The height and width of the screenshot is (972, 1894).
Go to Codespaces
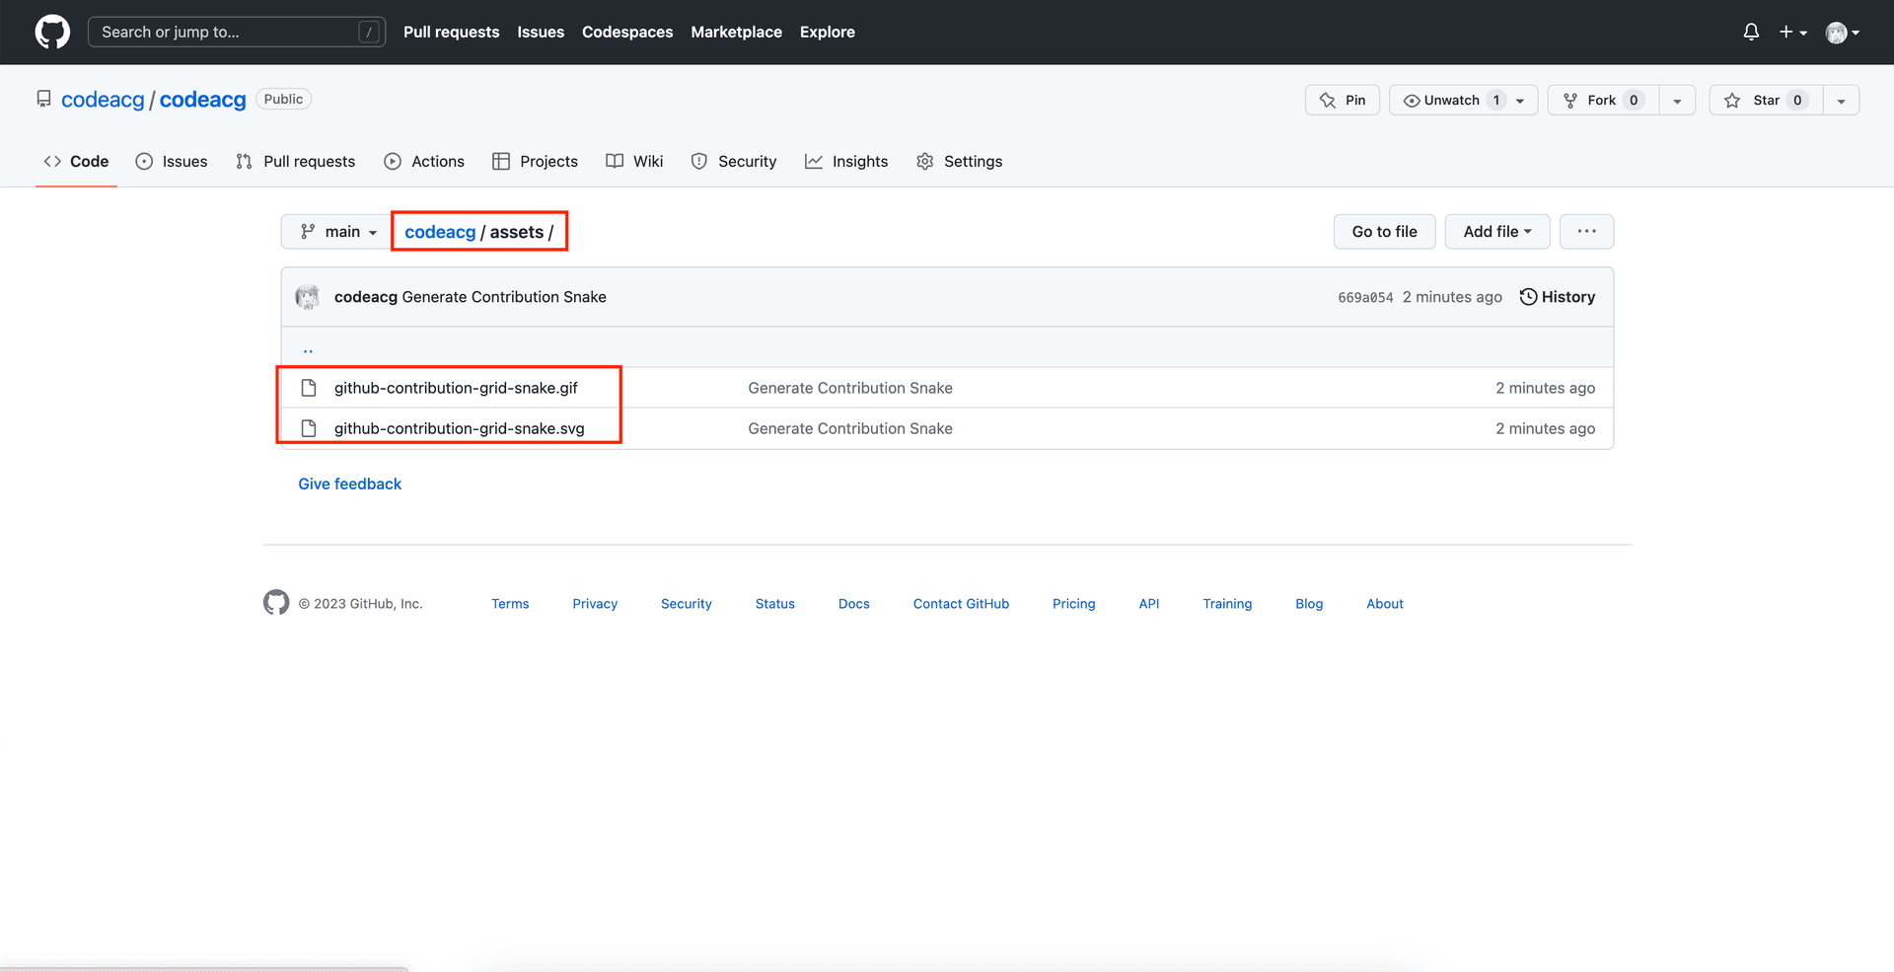627,32
